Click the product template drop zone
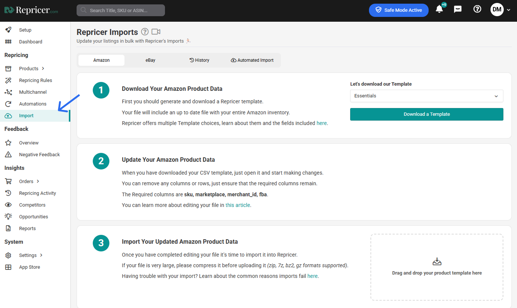Image resolution: width=517 pixels, height=308 pixels. pos(437,267)
